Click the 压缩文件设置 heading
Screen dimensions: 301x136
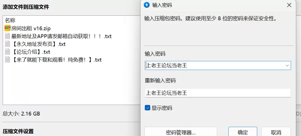[18, 132]
